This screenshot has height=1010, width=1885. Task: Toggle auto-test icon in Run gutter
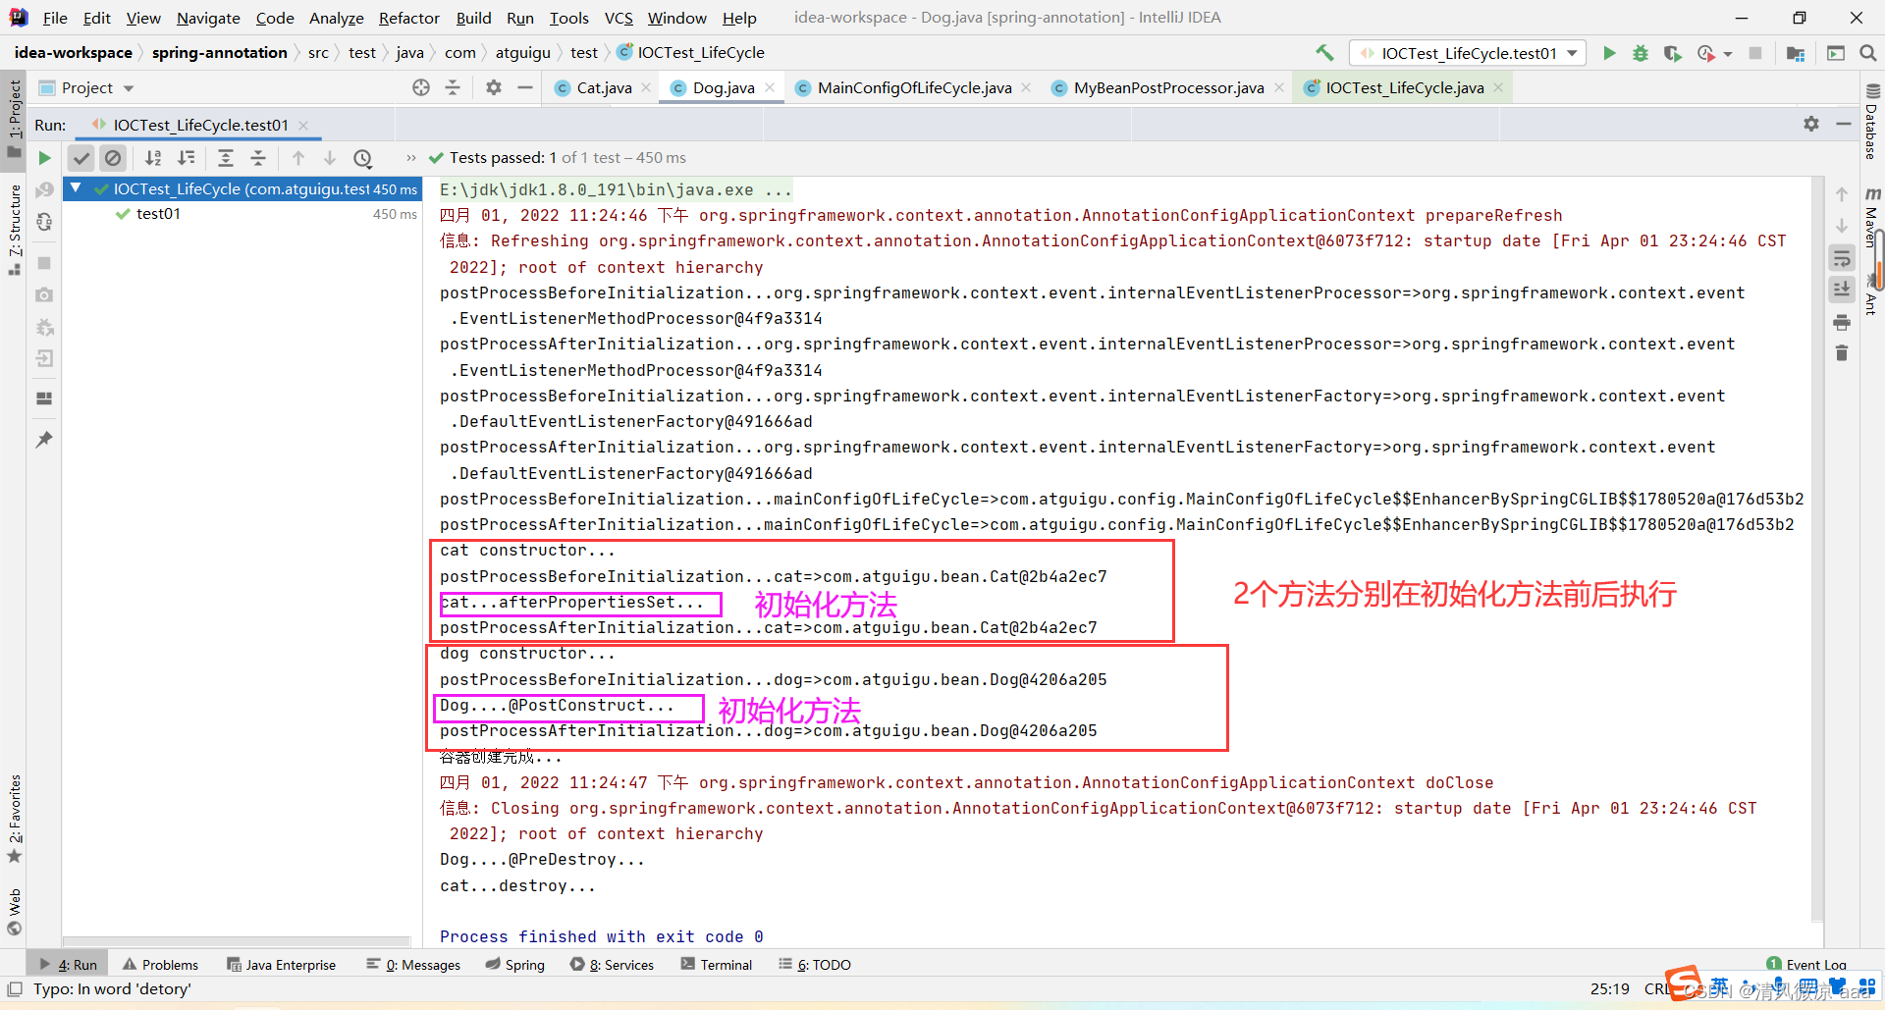pos(44,222)
